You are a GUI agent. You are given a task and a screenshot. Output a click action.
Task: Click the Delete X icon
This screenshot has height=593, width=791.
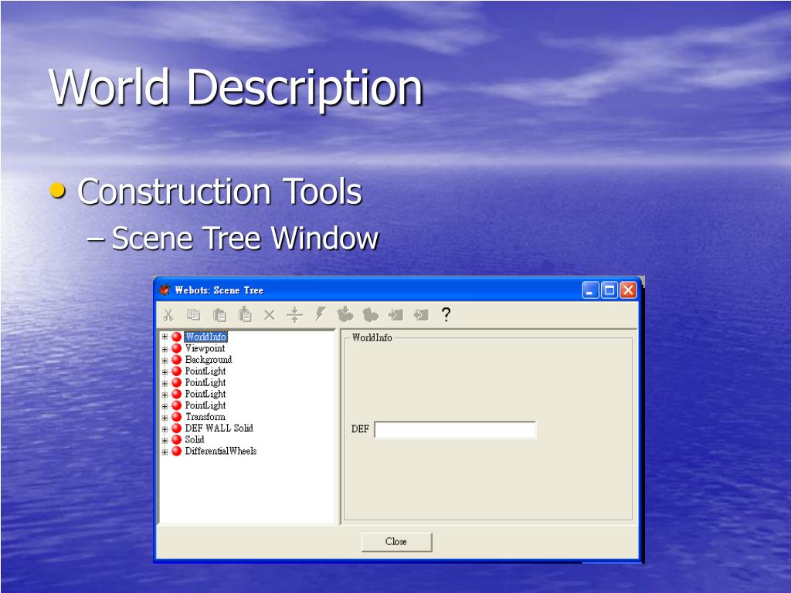point(270,315)
